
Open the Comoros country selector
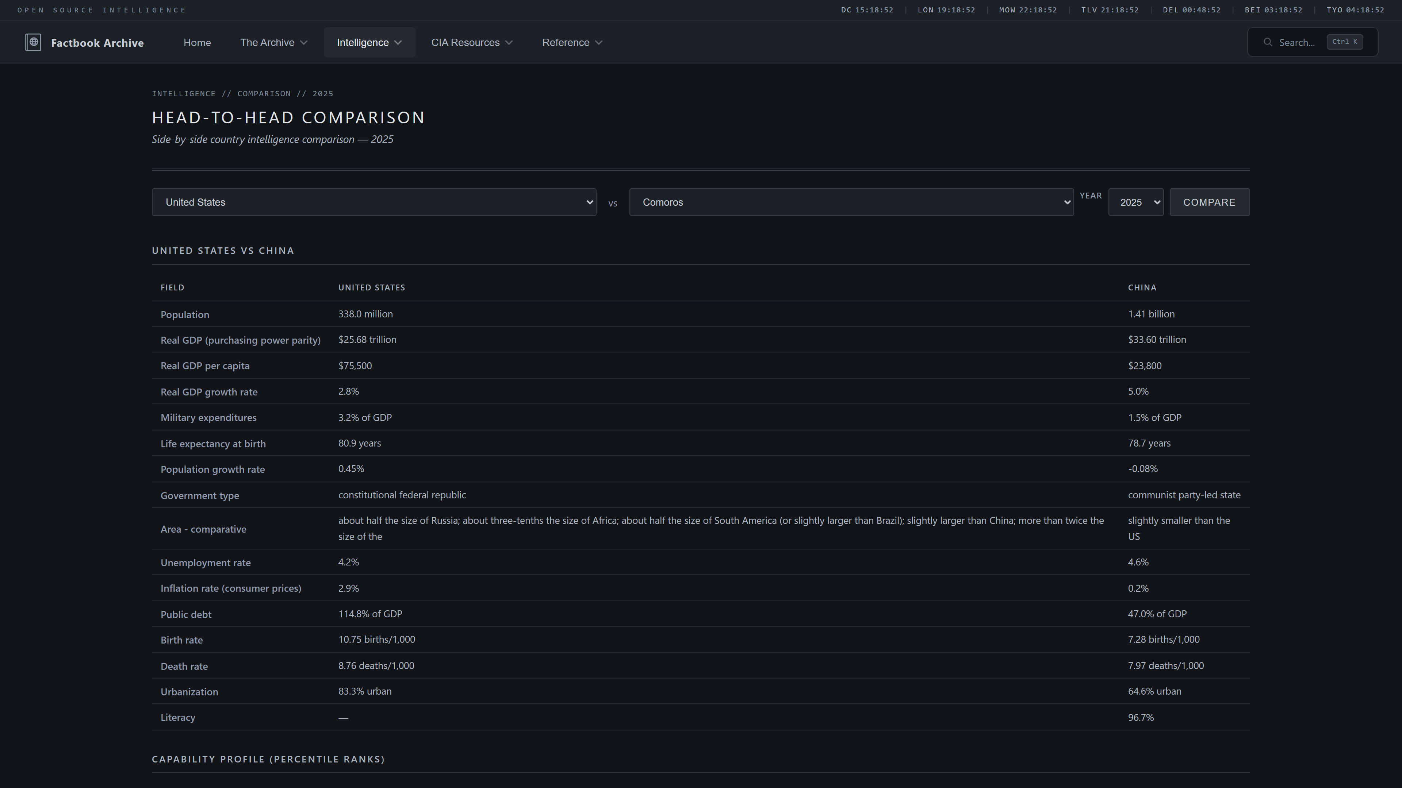851,202
